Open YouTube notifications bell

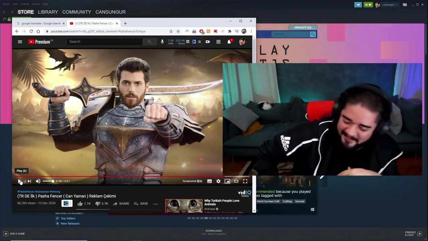[x=229, y=42]
